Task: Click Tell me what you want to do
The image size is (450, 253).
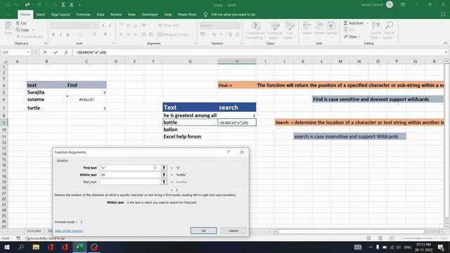Action: (x=233, y=14)
